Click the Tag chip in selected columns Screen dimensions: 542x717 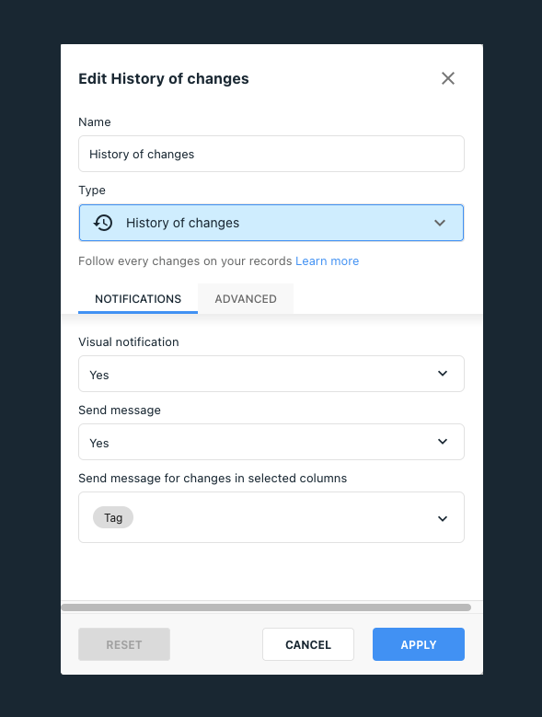pos(113,517)
